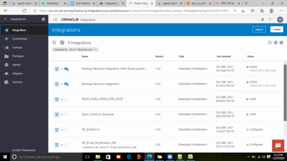Switch to the Post Attendee browser tab
The height and width of the screenshot is (161, 287).
[x=83, y=3]
